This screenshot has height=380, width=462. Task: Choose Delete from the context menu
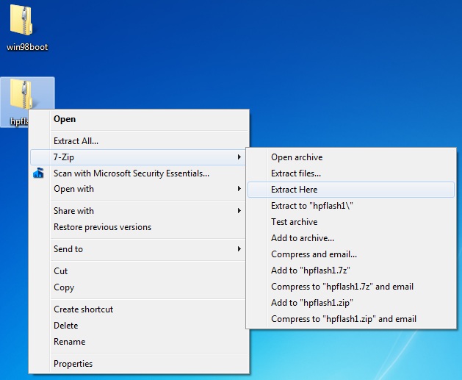pyautogui.click(x=139, y=326)
